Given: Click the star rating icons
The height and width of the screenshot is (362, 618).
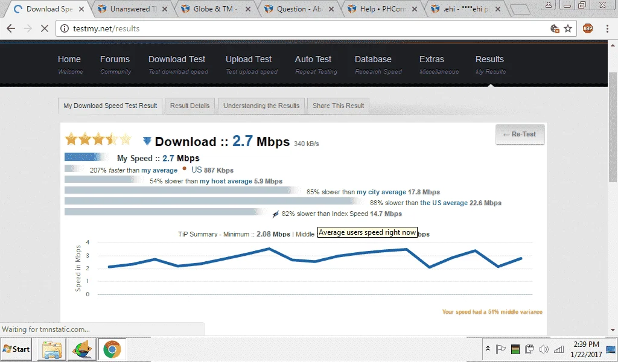Looking at the screenshot, I should [x=98, y=139].
